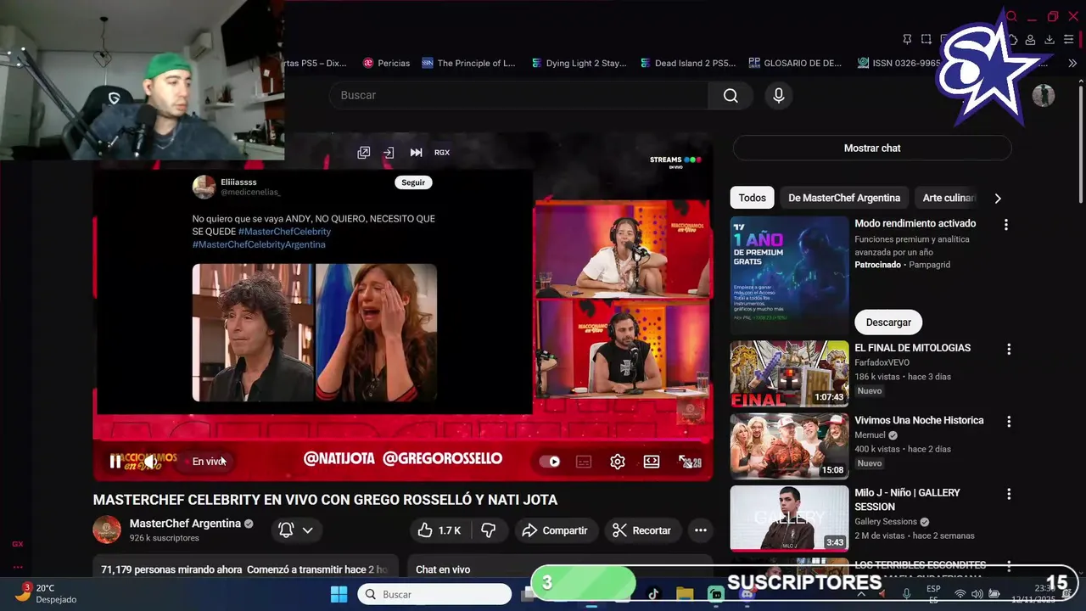This screenshot has width=1086, height=611.
Task: Click the browser snapshot capture icon
Action: pos(926,39)
